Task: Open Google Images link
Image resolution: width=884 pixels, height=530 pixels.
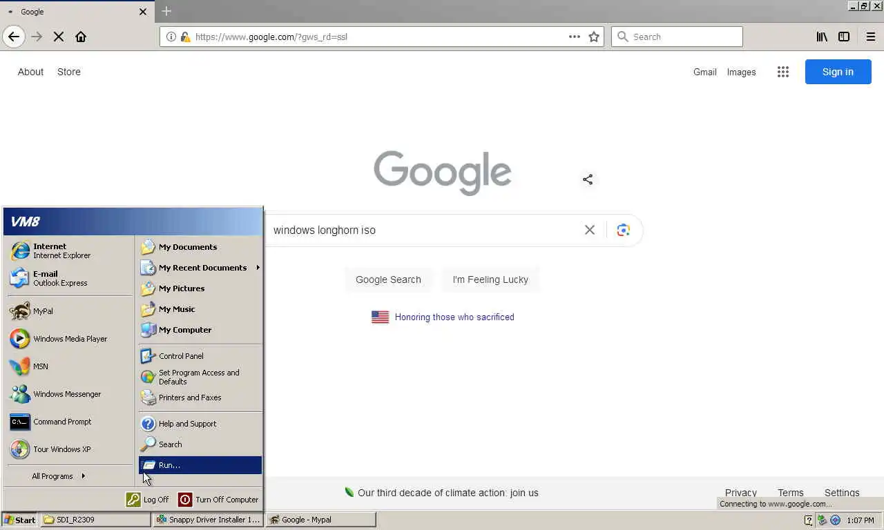Action: click(x=741, y=72)
